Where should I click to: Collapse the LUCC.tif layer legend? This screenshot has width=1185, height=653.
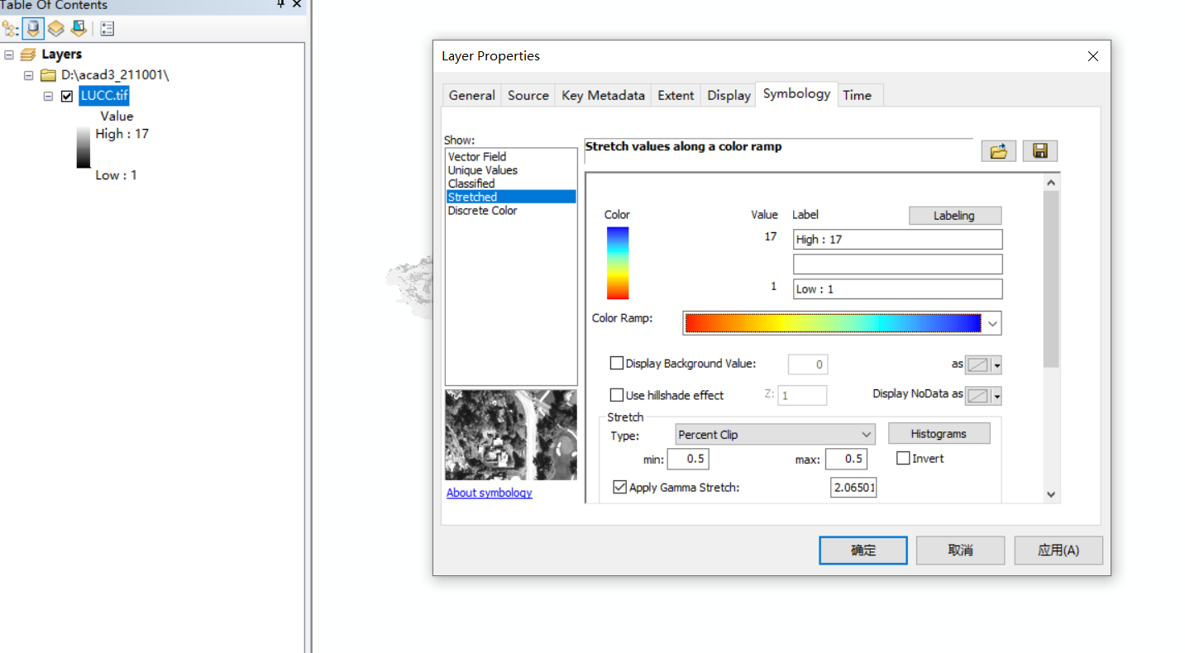point(49,96)
